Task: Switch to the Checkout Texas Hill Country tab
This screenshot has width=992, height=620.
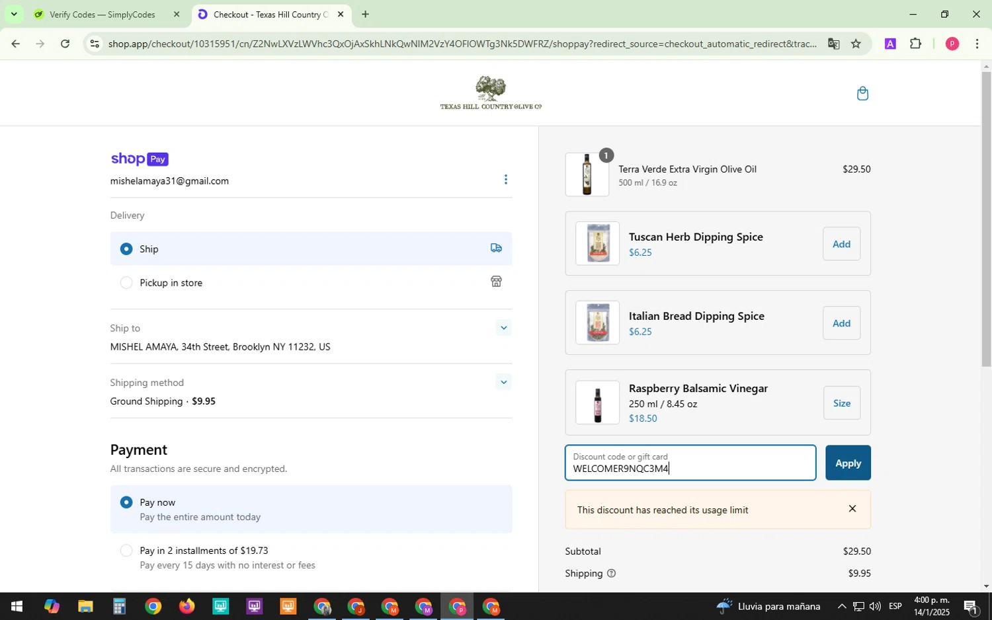Action: [270, 14]
